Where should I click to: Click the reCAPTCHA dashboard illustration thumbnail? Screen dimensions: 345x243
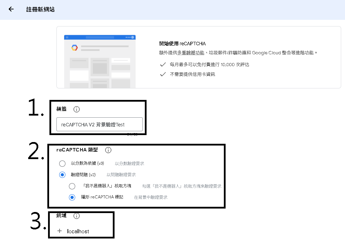click(100, 61)
